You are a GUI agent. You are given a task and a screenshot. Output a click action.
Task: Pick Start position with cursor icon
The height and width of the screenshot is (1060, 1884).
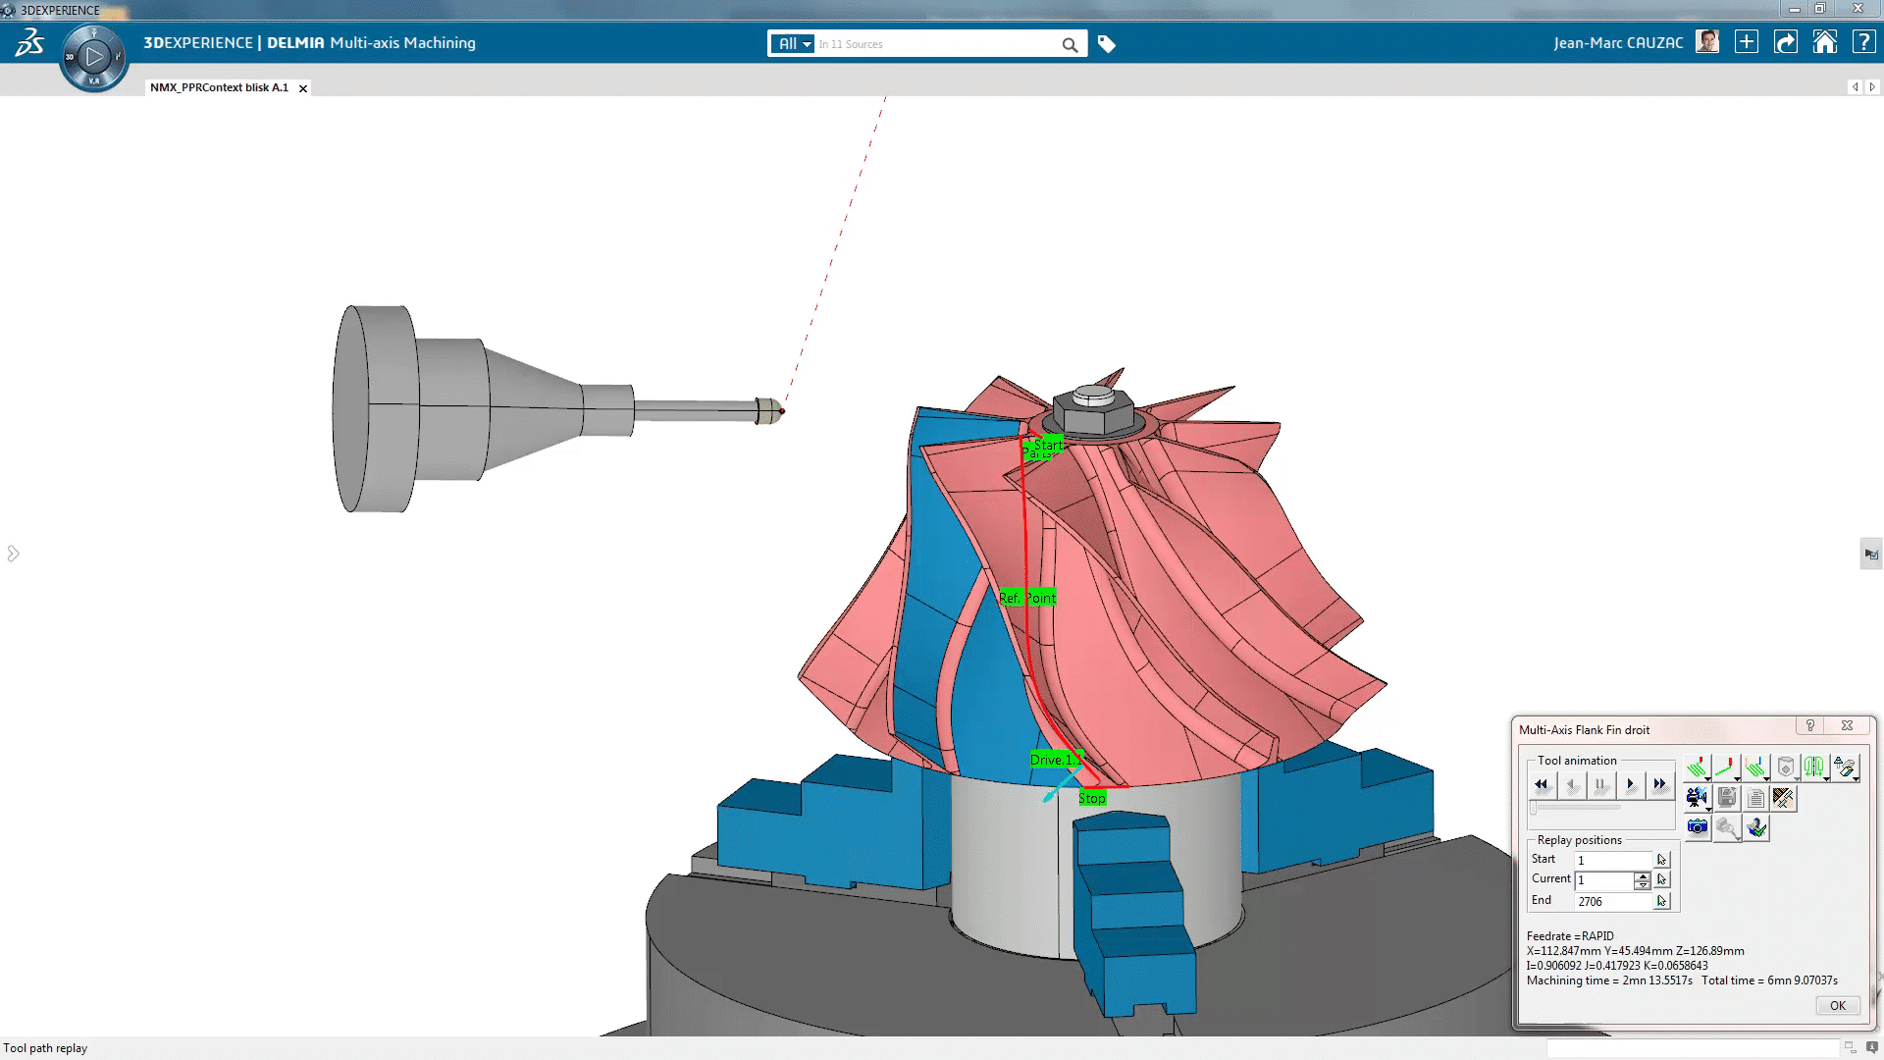[x=1661, y=860]
